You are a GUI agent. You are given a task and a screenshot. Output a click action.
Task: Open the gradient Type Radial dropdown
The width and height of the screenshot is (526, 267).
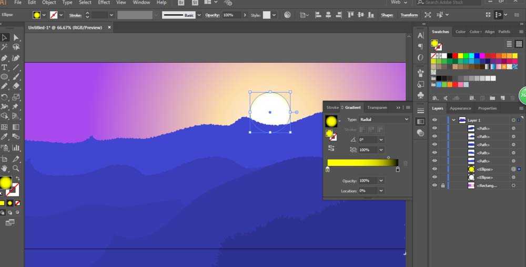[384, 119]
